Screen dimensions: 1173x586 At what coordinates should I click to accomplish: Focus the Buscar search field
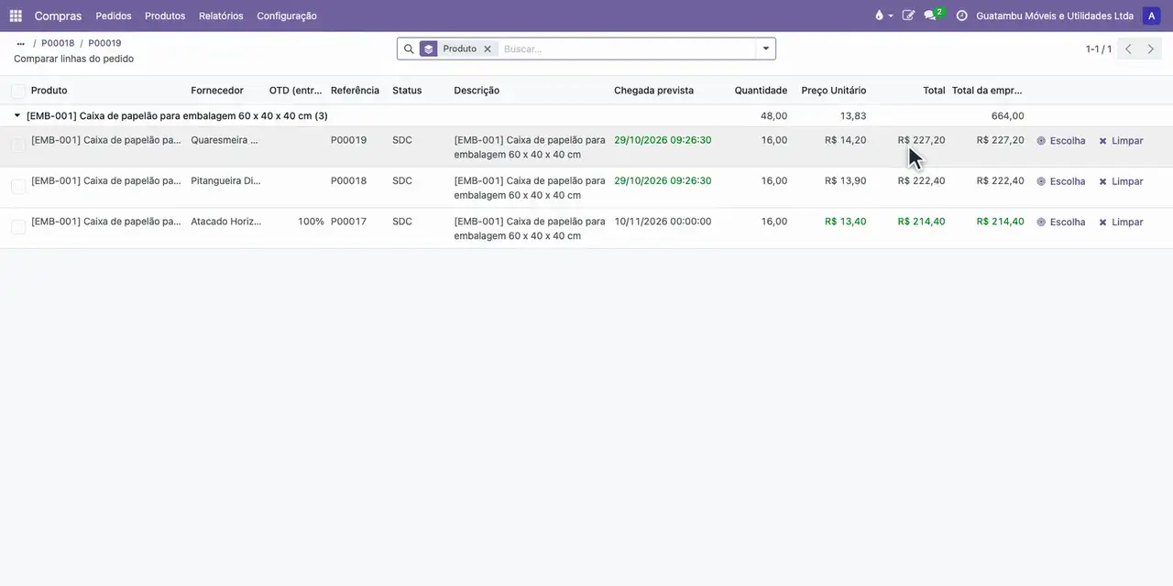pyautogui.click(x=628, y=49)
